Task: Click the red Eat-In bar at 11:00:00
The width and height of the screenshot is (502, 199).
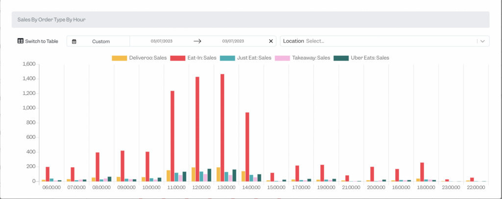Action: click(x=172, y=136)
